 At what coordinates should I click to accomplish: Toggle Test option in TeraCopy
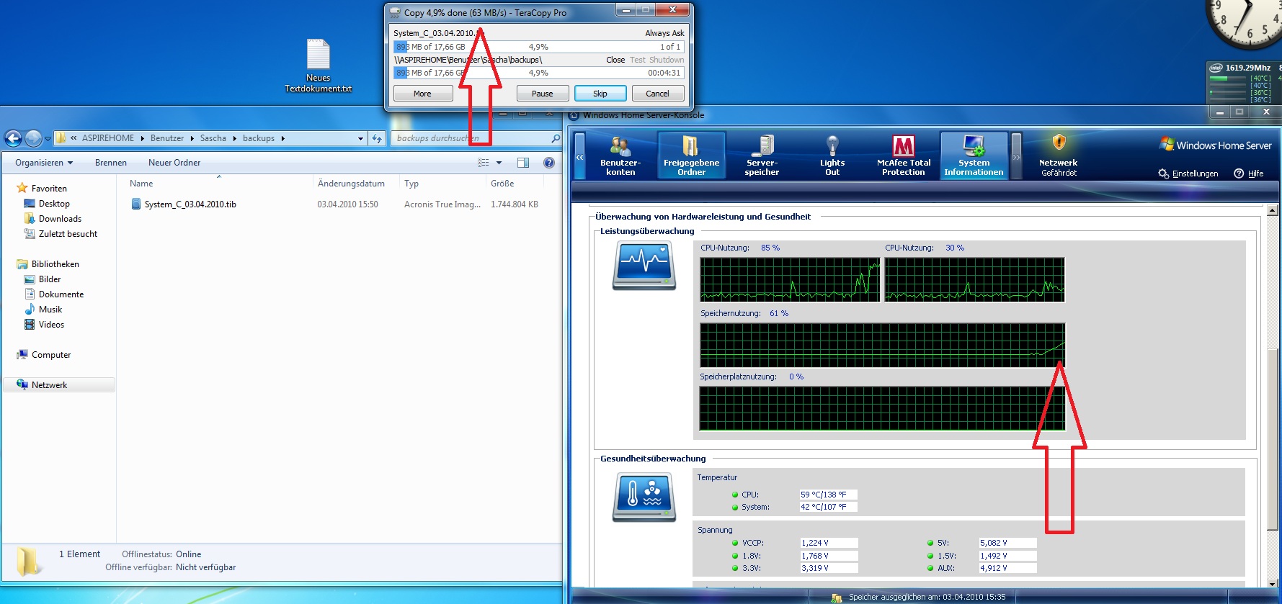[637, 60]
